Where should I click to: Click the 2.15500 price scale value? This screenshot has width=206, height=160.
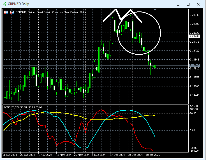coord(195,86)
